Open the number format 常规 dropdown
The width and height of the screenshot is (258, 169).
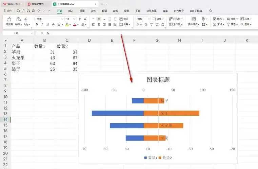149,19
